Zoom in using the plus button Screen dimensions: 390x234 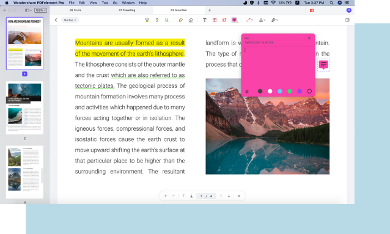click(166, 196)
